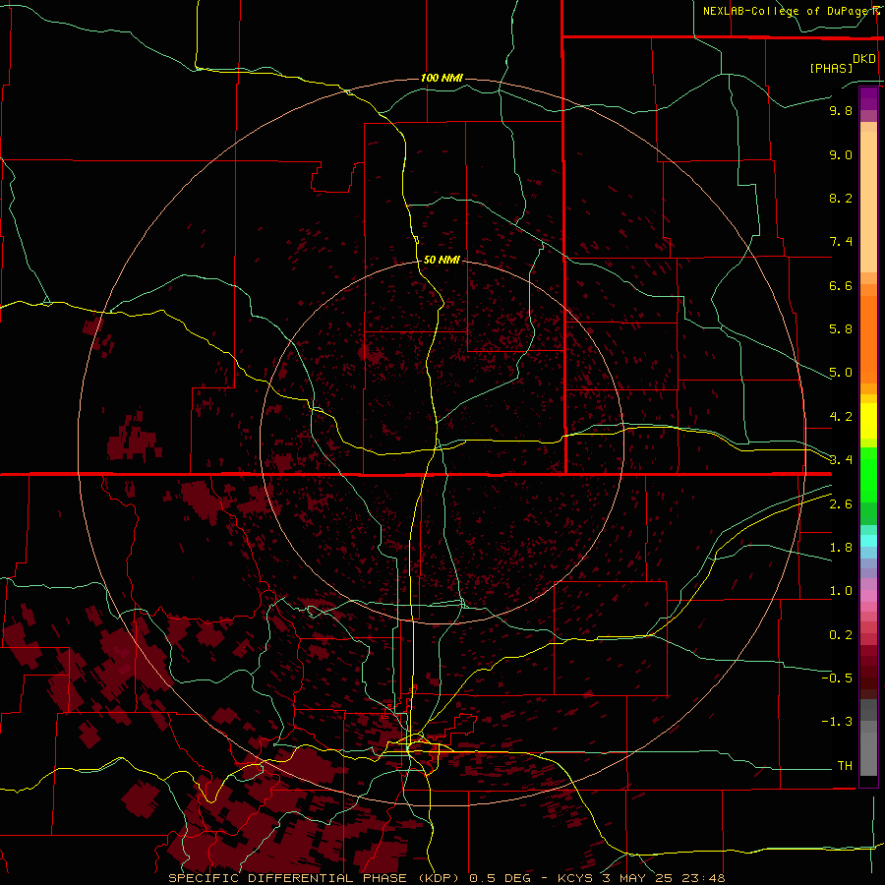Click the 9.0 scale value

click(x=841, y=154)
